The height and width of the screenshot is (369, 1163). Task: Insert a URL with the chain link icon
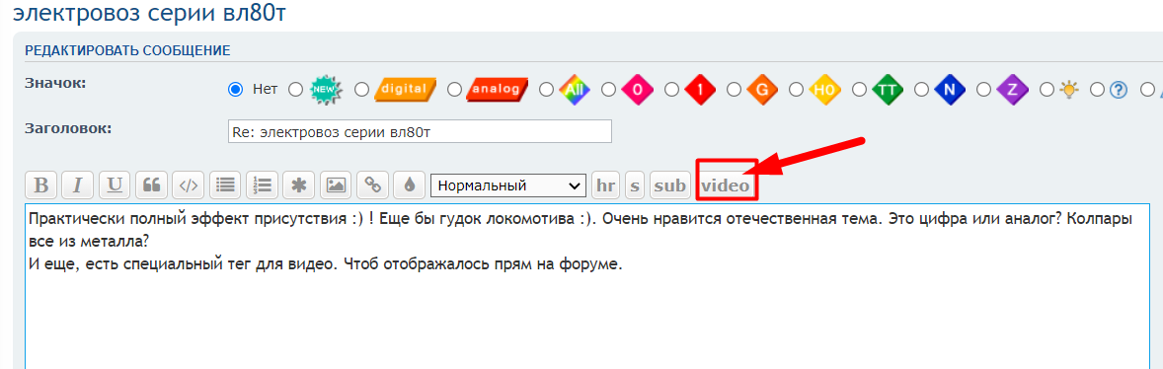pyautogui.click(x=372, y=185)
